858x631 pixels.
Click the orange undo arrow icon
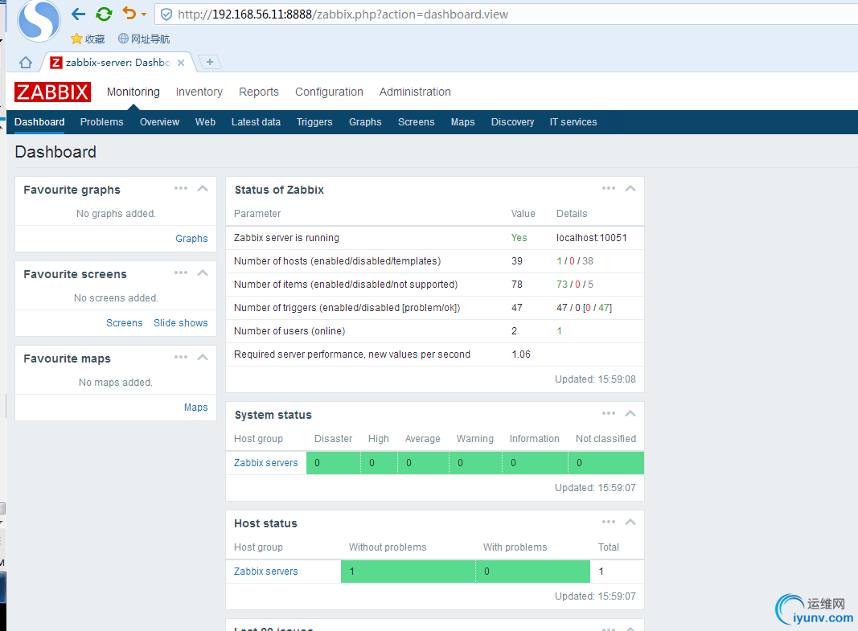tap(129, 13)
